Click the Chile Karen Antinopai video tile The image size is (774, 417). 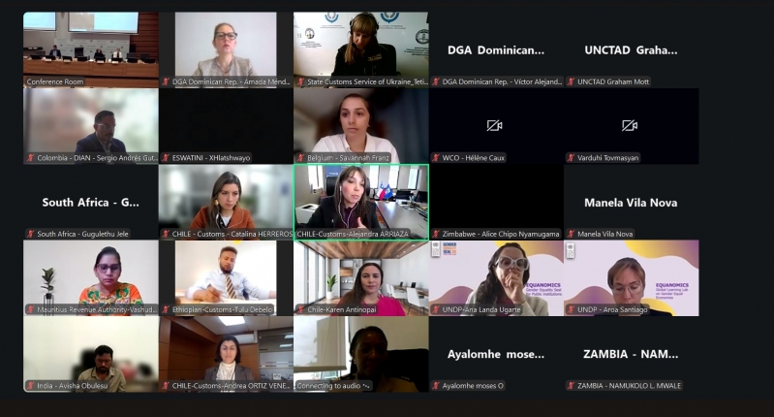pos(361,278)
